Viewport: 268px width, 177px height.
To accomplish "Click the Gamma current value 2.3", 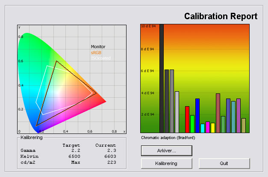I will coord(112,151).
